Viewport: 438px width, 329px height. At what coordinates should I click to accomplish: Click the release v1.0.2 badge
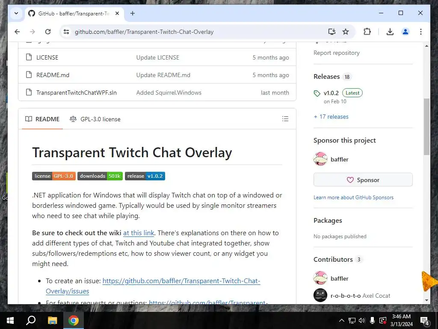[145, 176]
